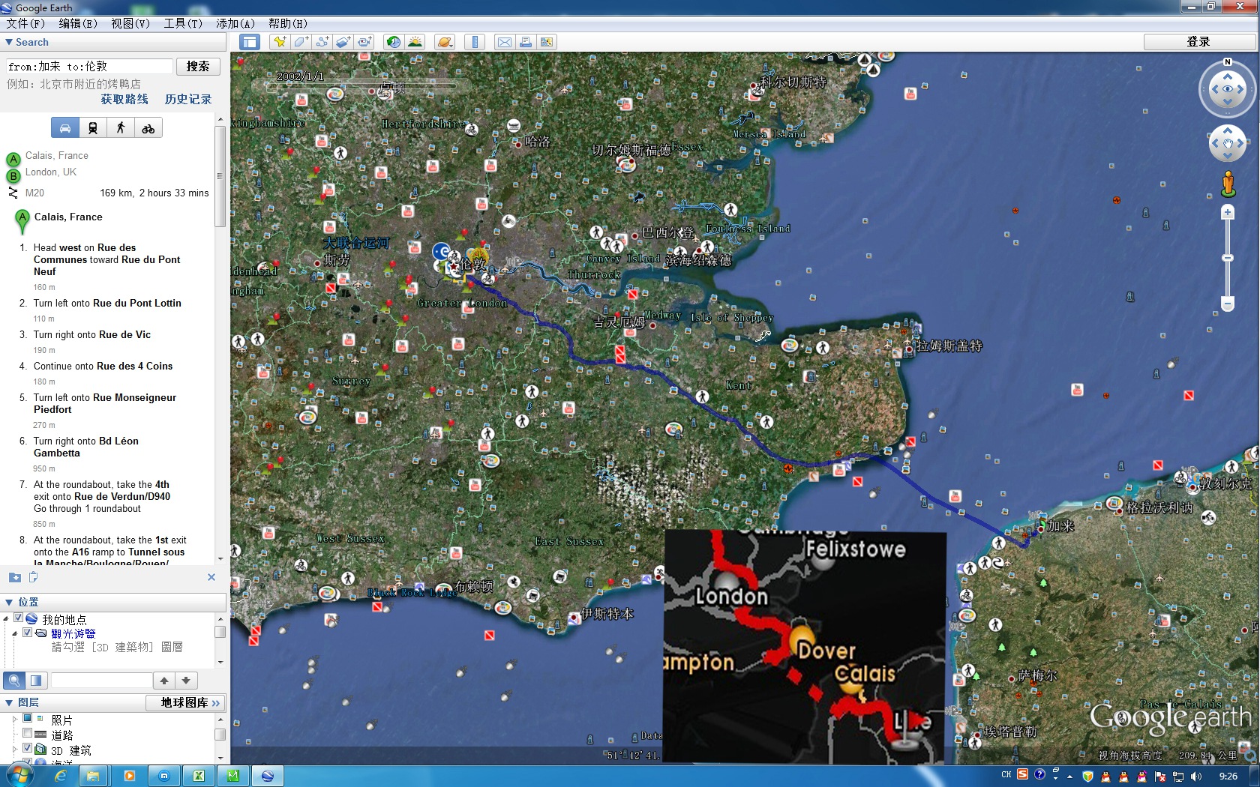
Task: Add a placemark with the pushpin tool
Action: (x=280, y=42)
